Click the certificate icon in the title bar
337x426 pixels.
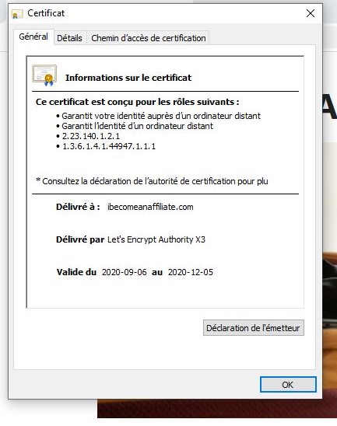[17, 13]
